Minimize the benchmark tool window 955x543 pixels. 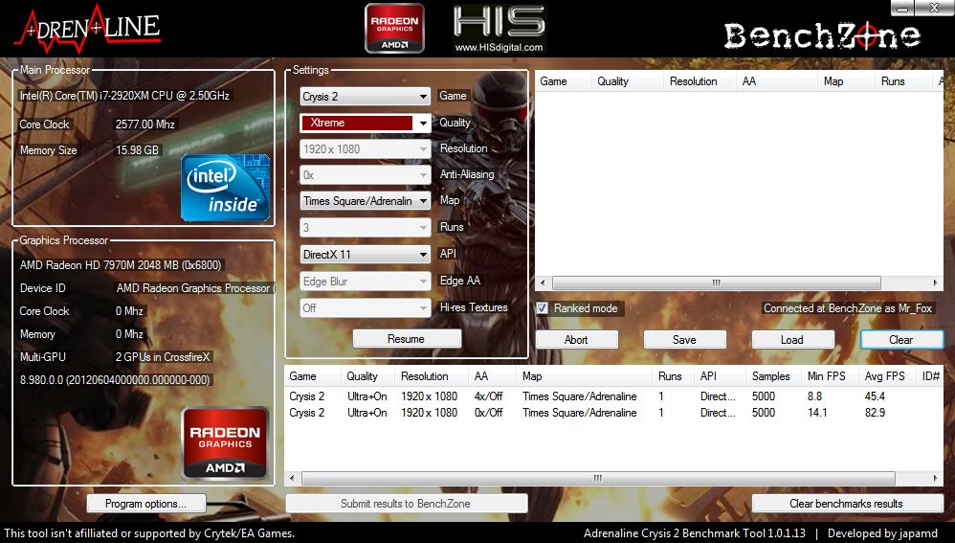(903, 8)
